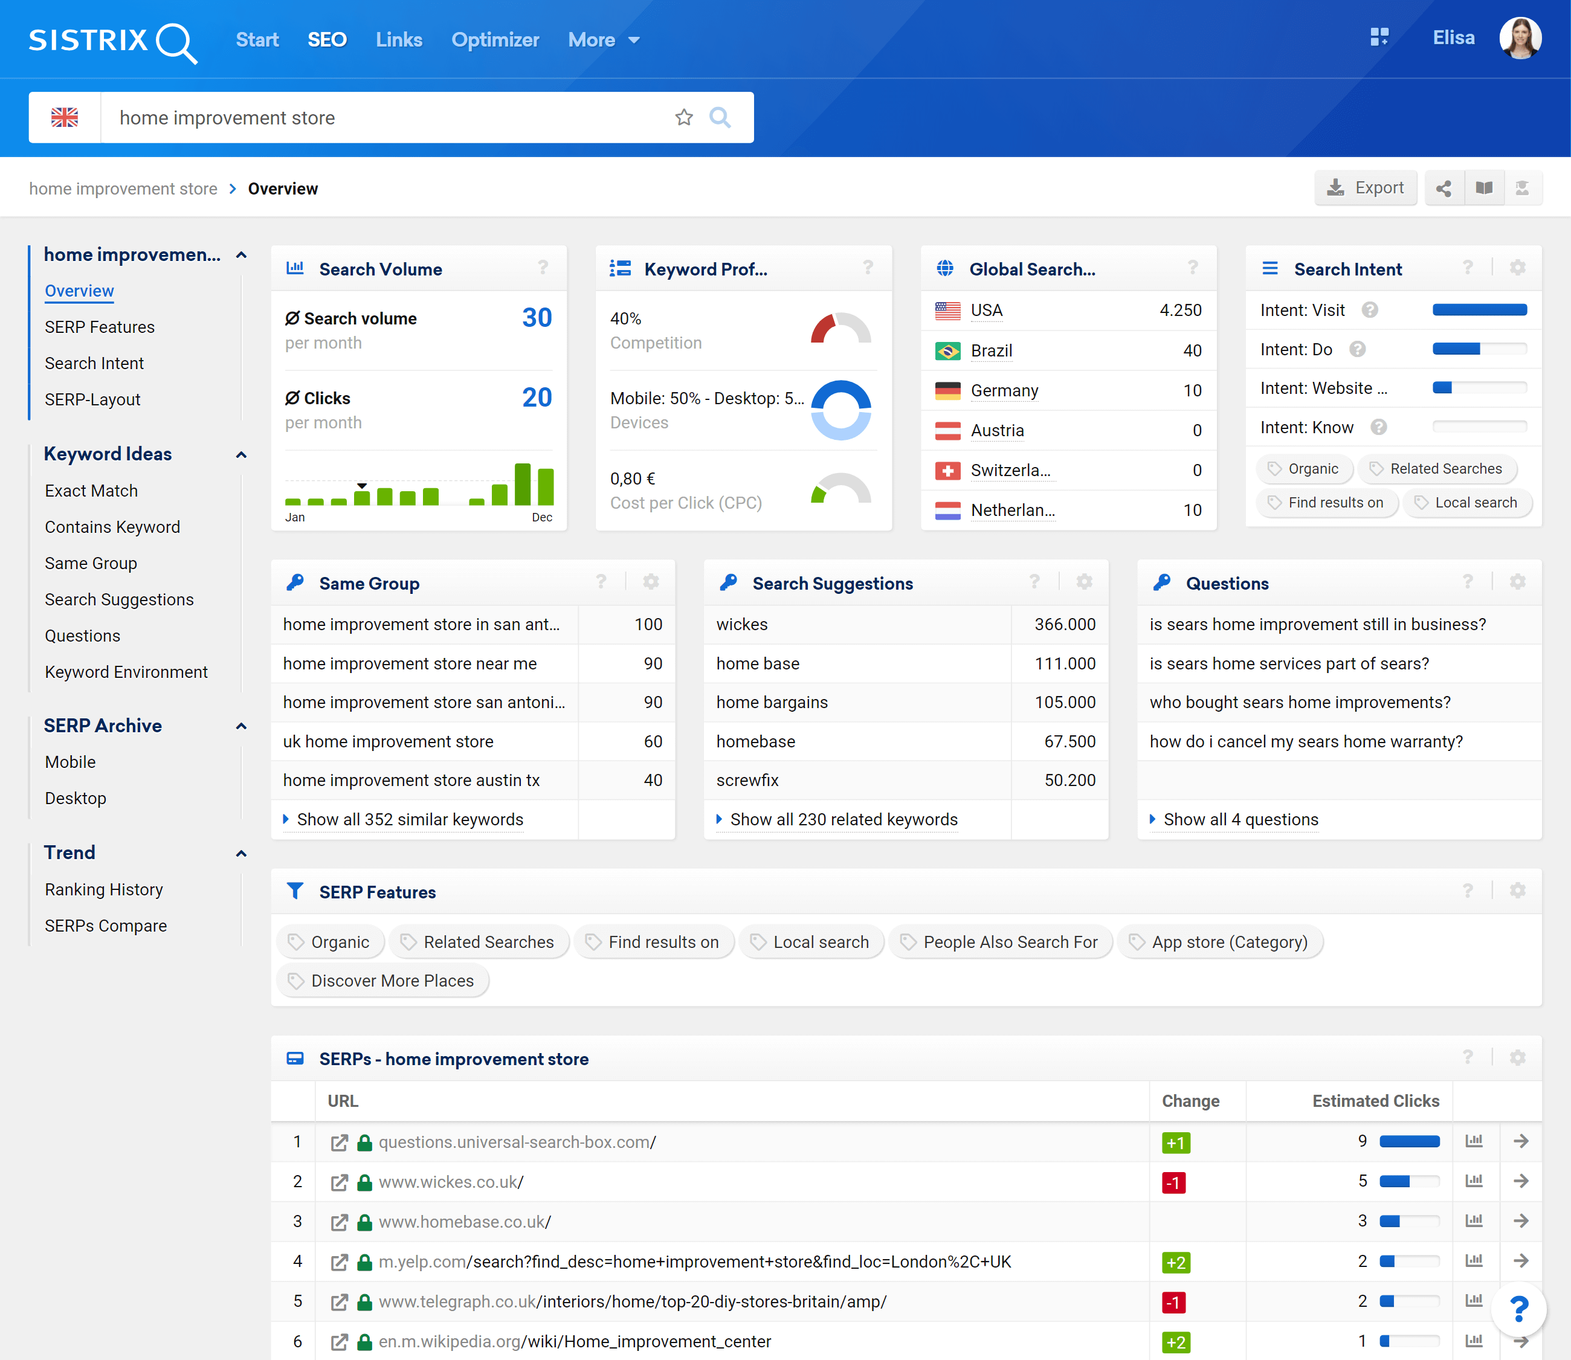Open Same Group card settings gear
This screenshot has width=1571, height=1360.
[650, 582]
